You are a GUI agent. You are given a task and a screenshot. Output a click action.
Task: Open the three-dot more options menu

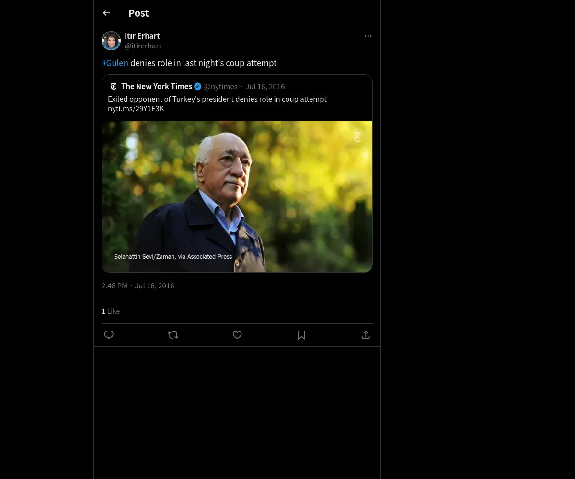tap(368, 36)
